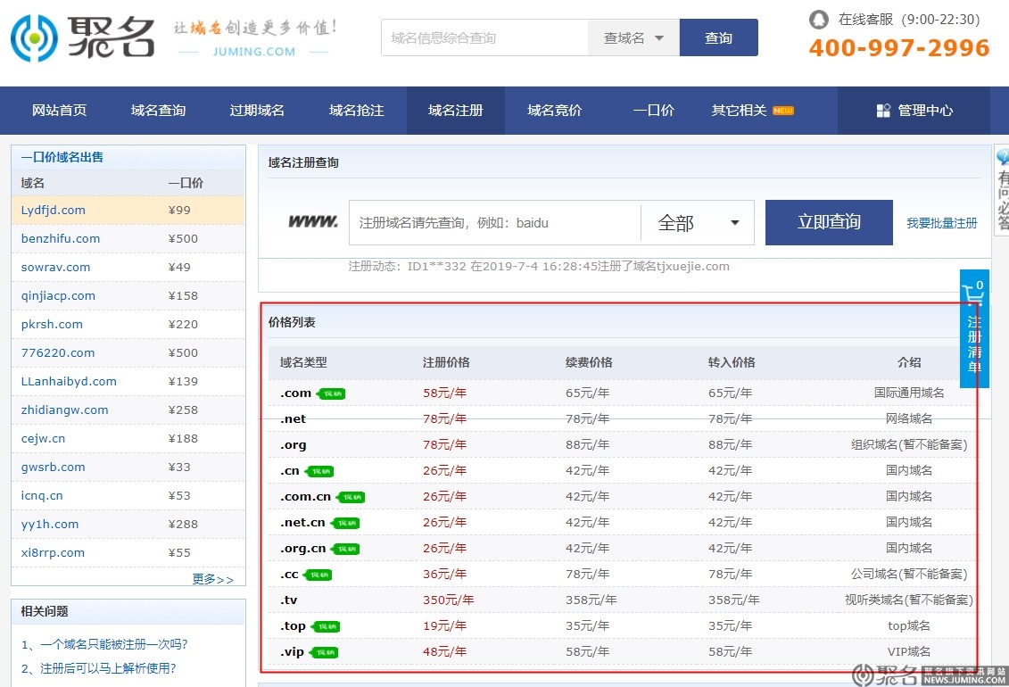Click the Juming logo icon
The height and width of the screenshot is (687, 1009).
[34, 38]
